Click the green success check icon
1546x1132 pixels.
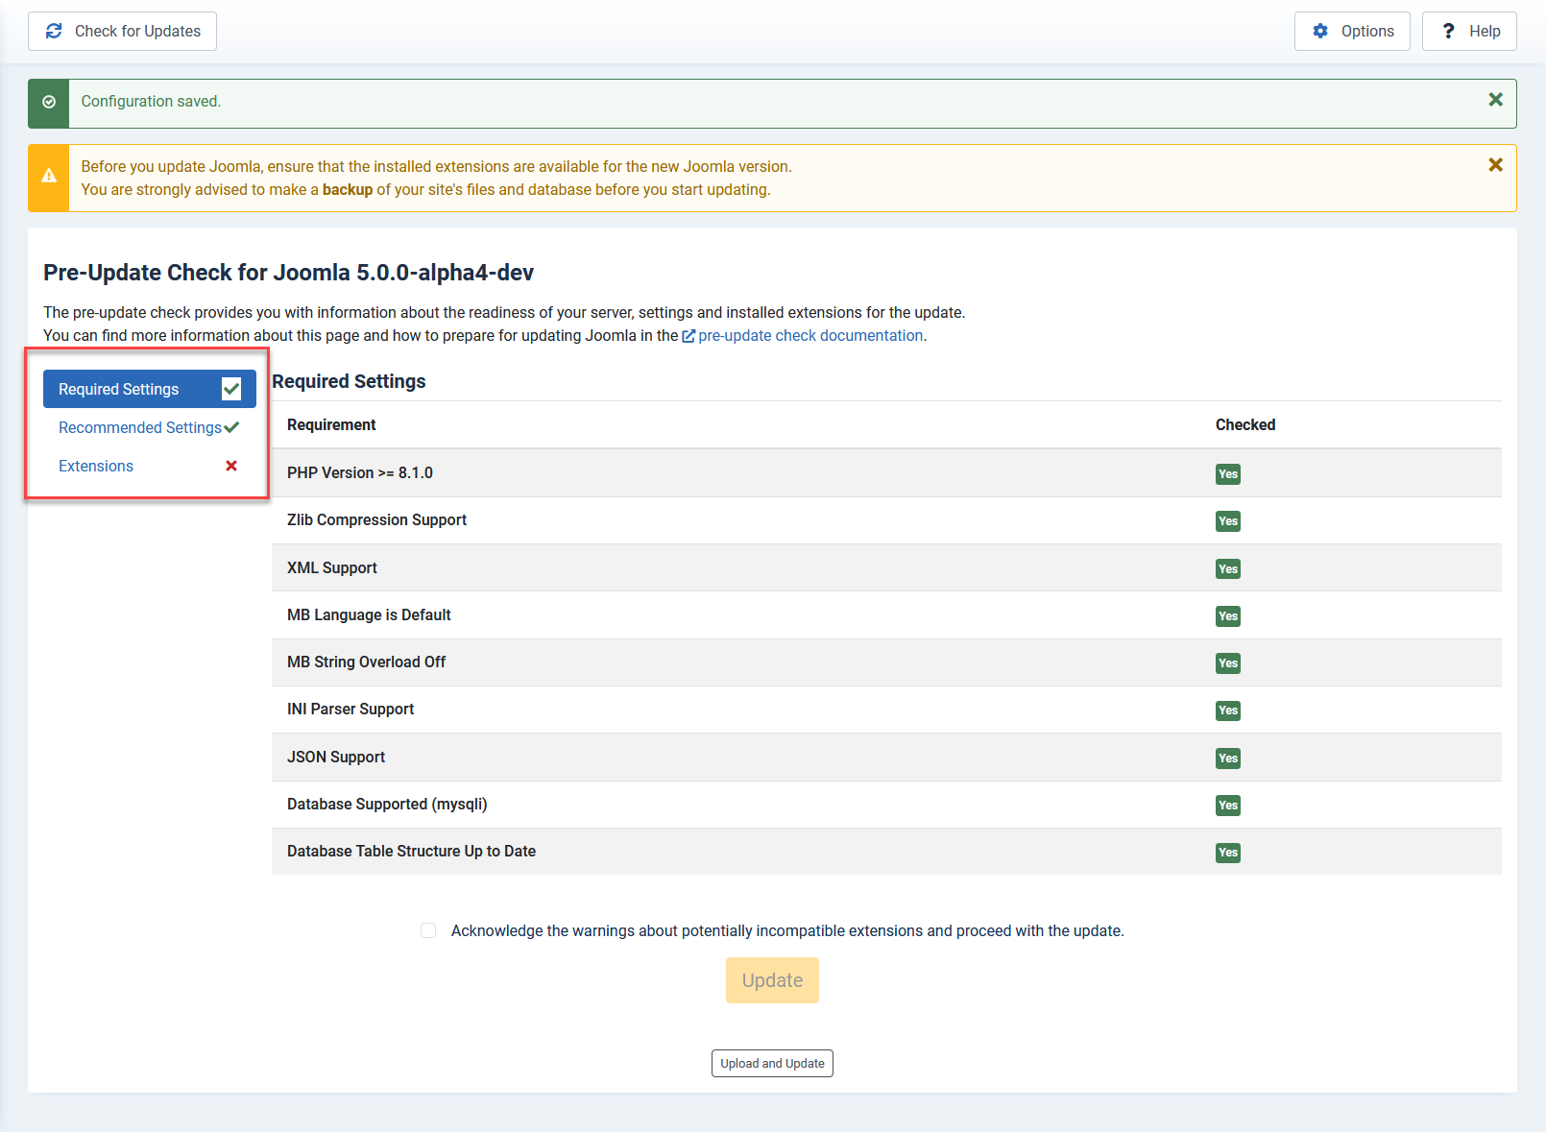49,103
